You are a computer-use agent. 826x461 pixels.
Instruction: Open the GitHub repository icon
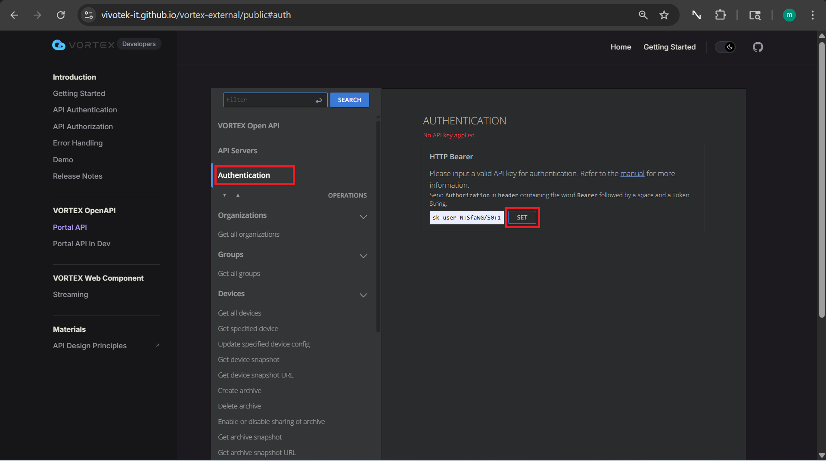coord(758,47)
